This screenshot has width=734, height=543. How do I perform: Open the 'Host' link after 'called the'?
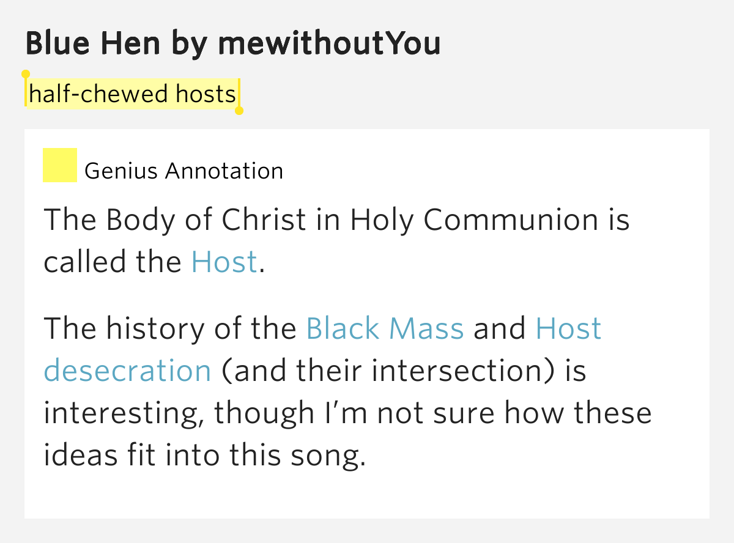coord(224,262)
